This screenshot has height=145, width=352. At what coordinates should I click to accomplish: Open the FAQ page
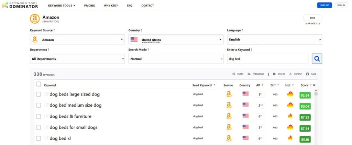pos(130,5)
